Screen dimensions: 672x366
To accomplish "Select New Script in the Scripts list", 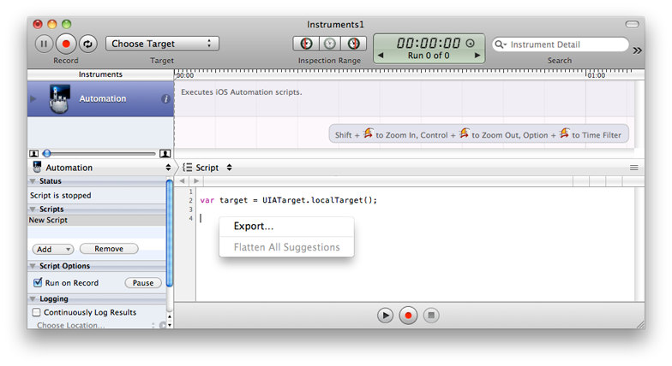I will click(x=49, y=221).
